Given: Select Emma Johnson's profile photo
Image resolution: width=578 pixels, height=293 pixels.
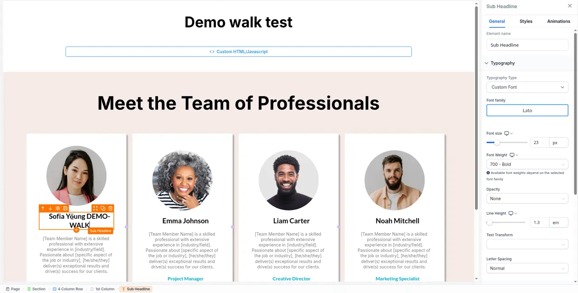Looking at the screenshot, I should pos(182,180).
